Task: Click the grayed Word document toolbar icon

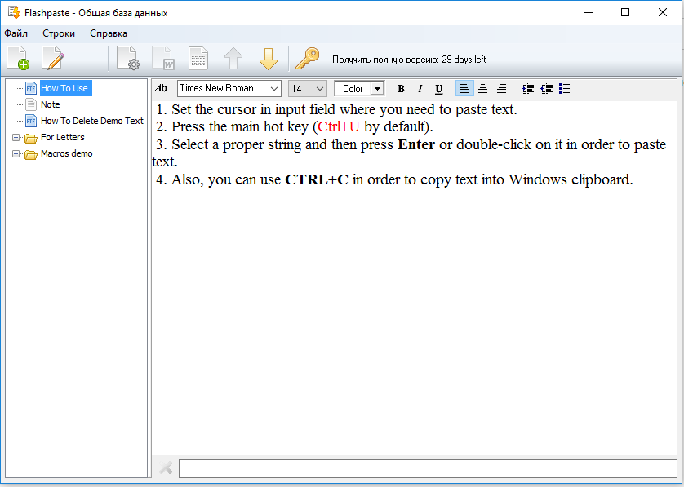Action: click(x=163, y=58)
